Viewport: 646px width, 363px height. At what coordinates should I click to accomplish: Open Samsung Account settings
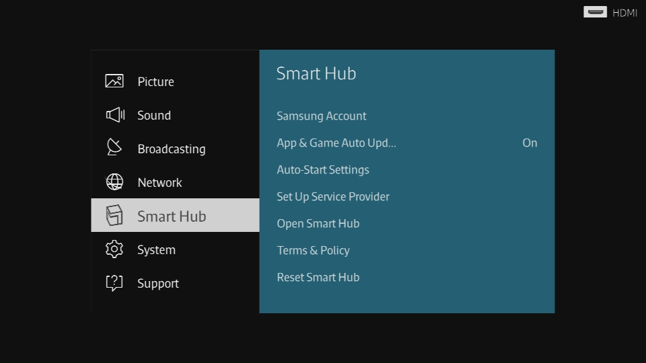[406, 116]
